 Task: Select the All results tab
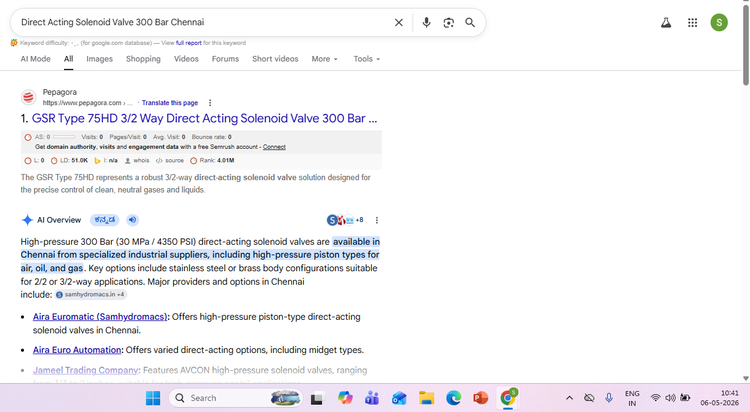coord(68,59)
